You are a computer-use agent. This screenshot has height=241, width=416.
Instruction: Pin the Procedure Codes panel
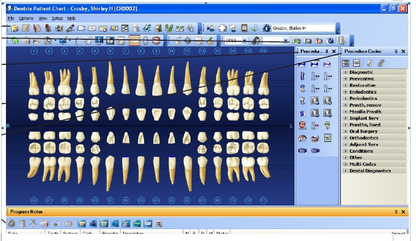396,51
